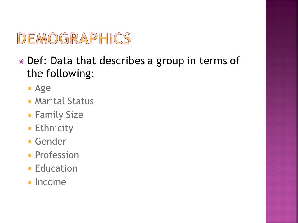Select the Family Size list item

59,115
